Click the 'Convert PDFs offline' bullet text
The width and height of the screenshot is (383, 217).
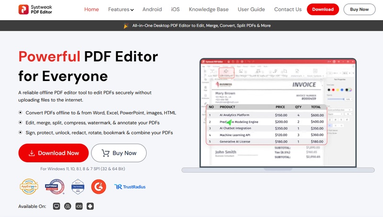point(101,113)
